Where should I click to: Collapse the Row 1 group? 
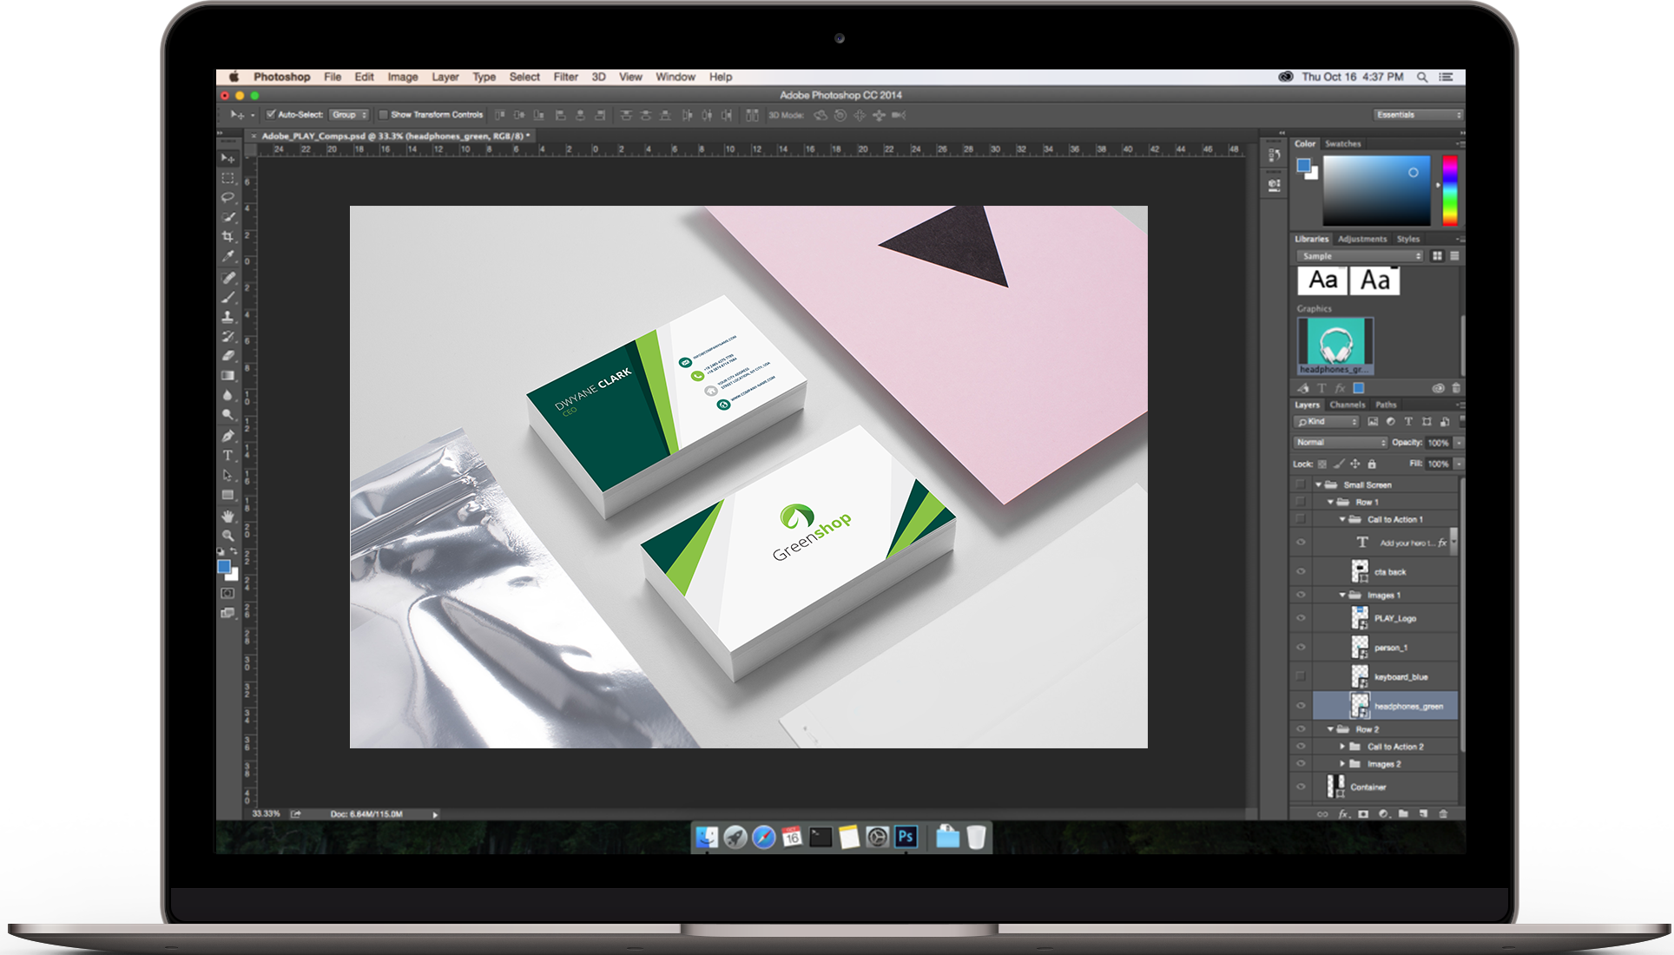(x=1330, y=502)
